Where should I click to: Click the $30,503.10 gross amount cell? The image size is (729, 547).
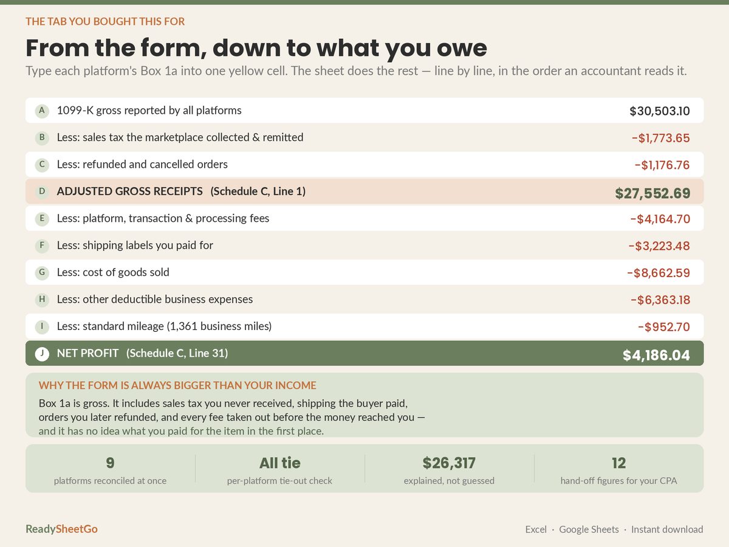[660, 111]
